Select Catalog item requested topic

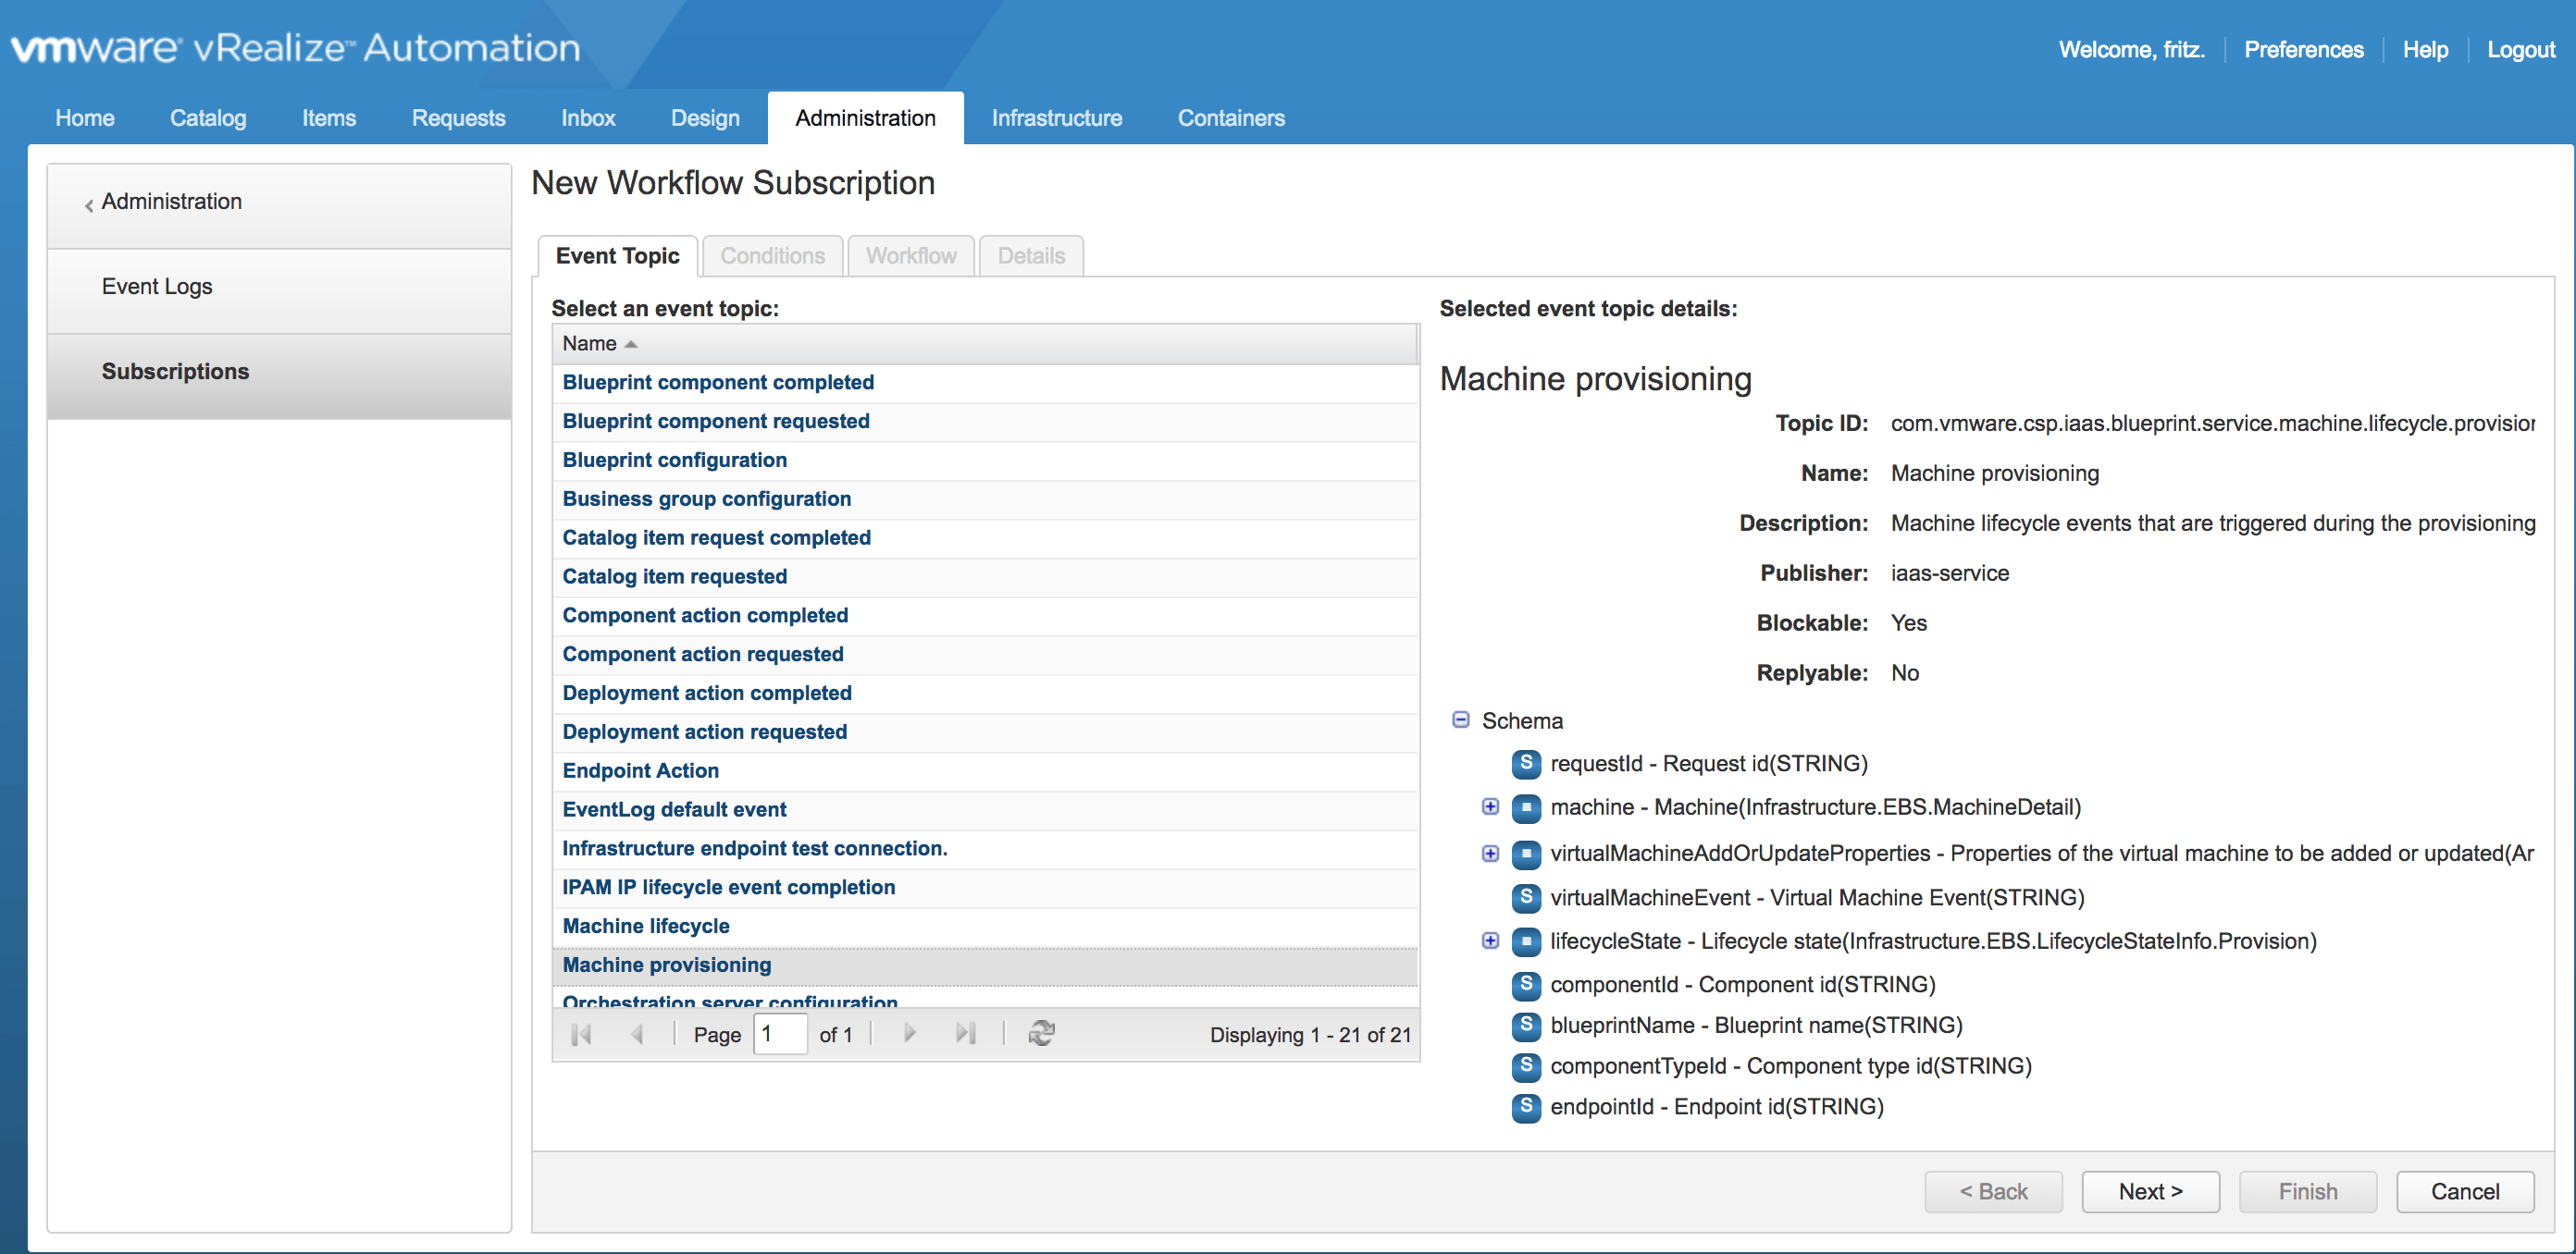tap(985, 578)
